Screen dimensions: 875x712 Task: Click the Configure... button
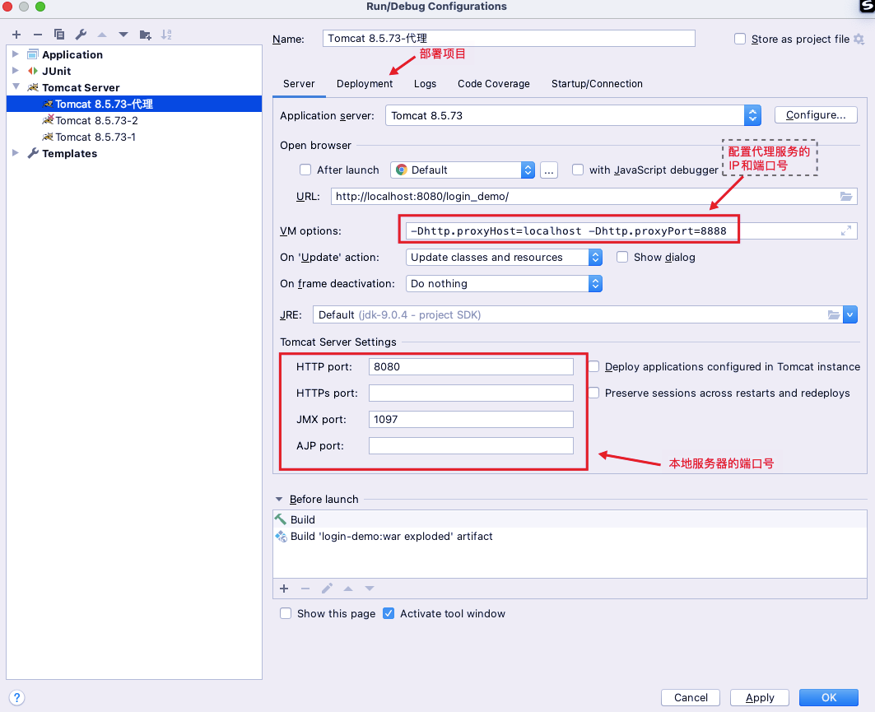(816, 115)
